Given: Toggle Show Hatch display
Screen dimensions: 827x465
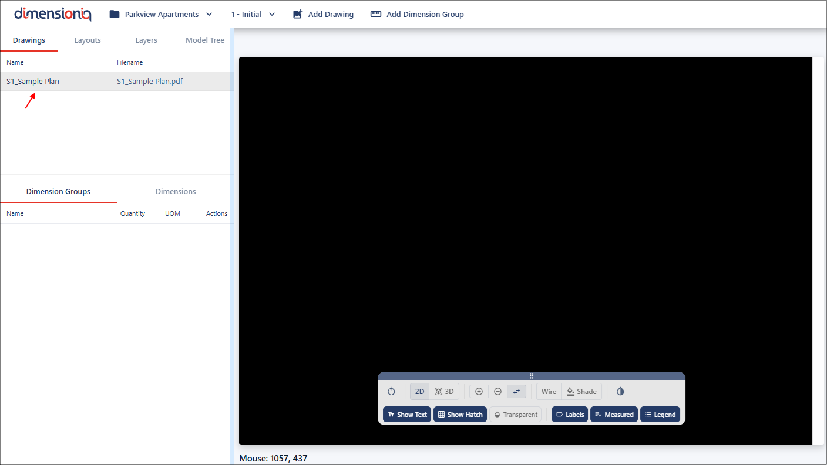Looking at the screenshot, I should point(460,415).
